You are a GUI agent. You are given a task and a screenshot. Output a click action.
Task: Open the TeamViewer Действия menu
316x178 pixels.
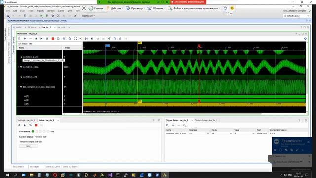tap(115, 8)
